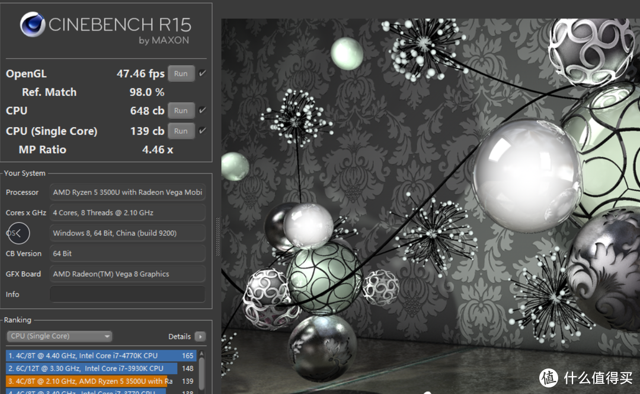Click the single core score '139 cb'
The width and height of the screenshot is (640, 394).
pos(147,131)
